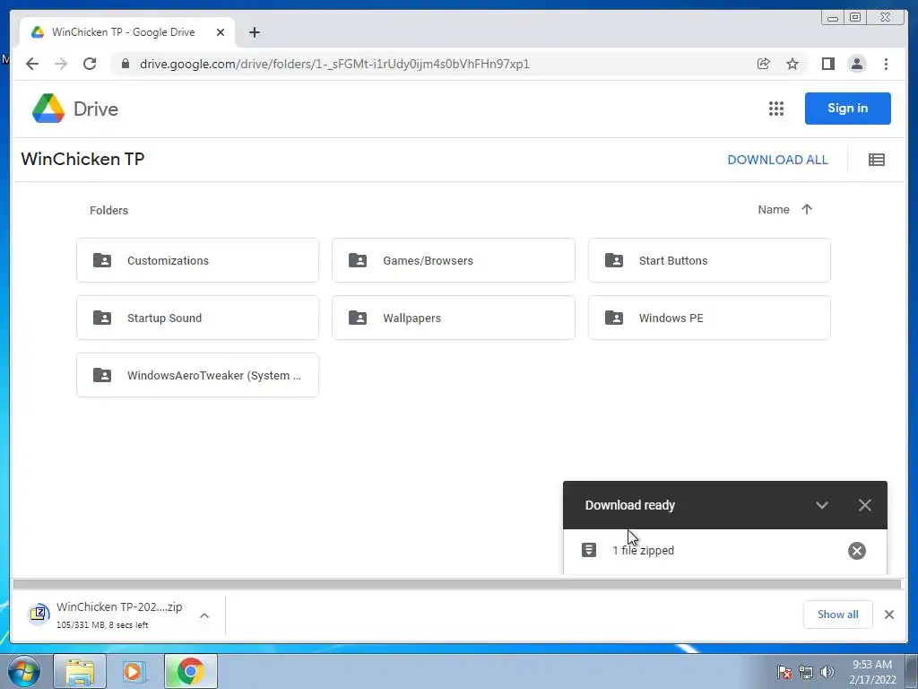Click the Folders section label
The height and width of the screenshot is (689, 918).
108,210
